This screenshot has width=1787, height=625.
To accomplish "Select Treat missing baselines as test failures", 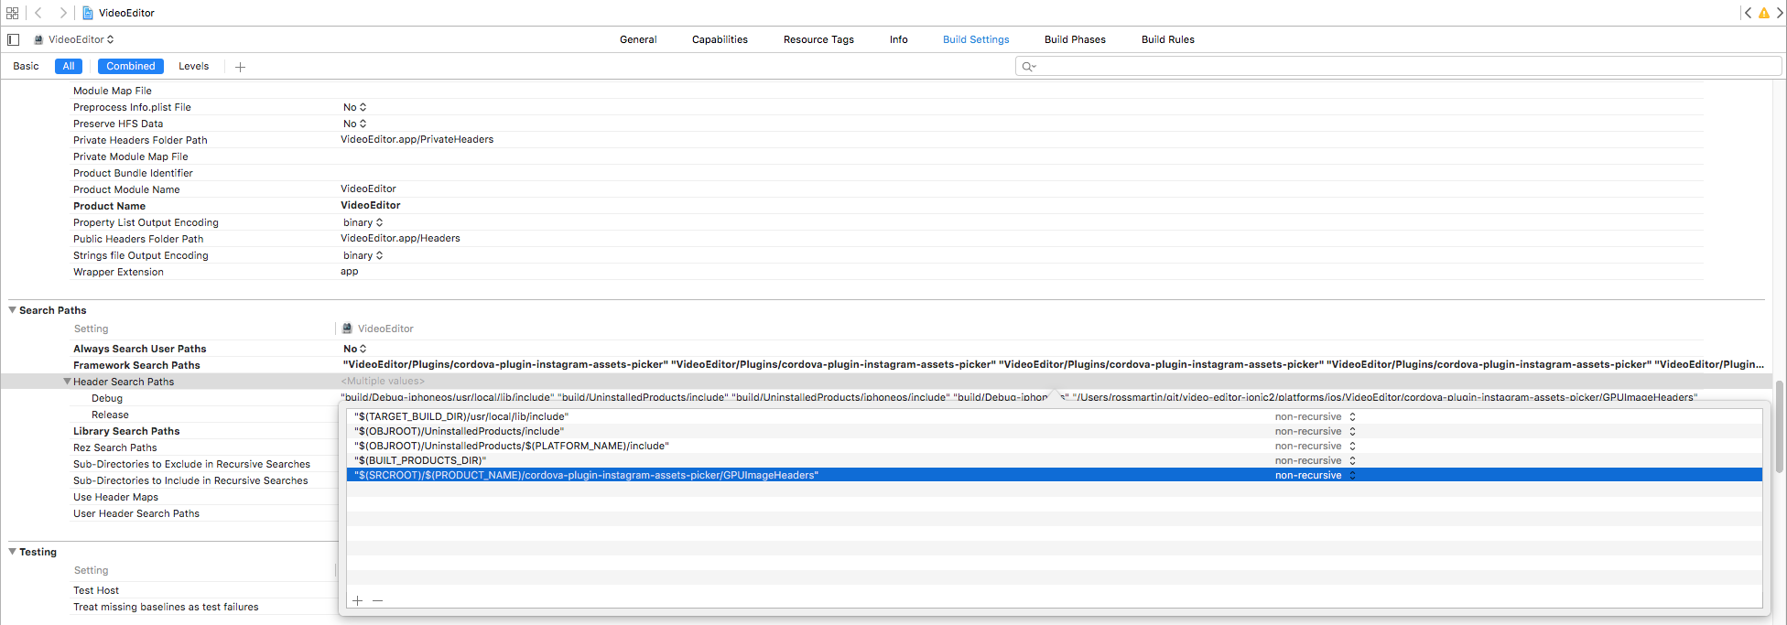I will pos(166,607).
